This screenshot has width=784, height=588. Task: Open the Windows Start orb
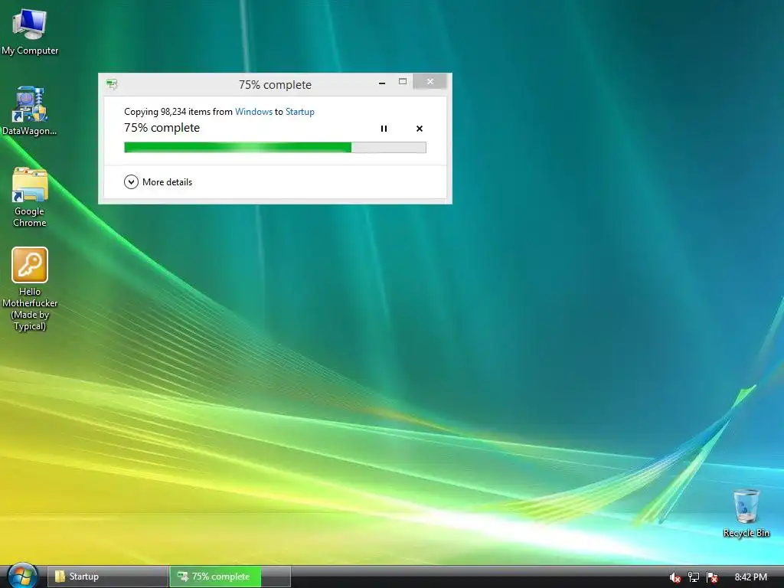pyautogui.click(x=22, y=576)
